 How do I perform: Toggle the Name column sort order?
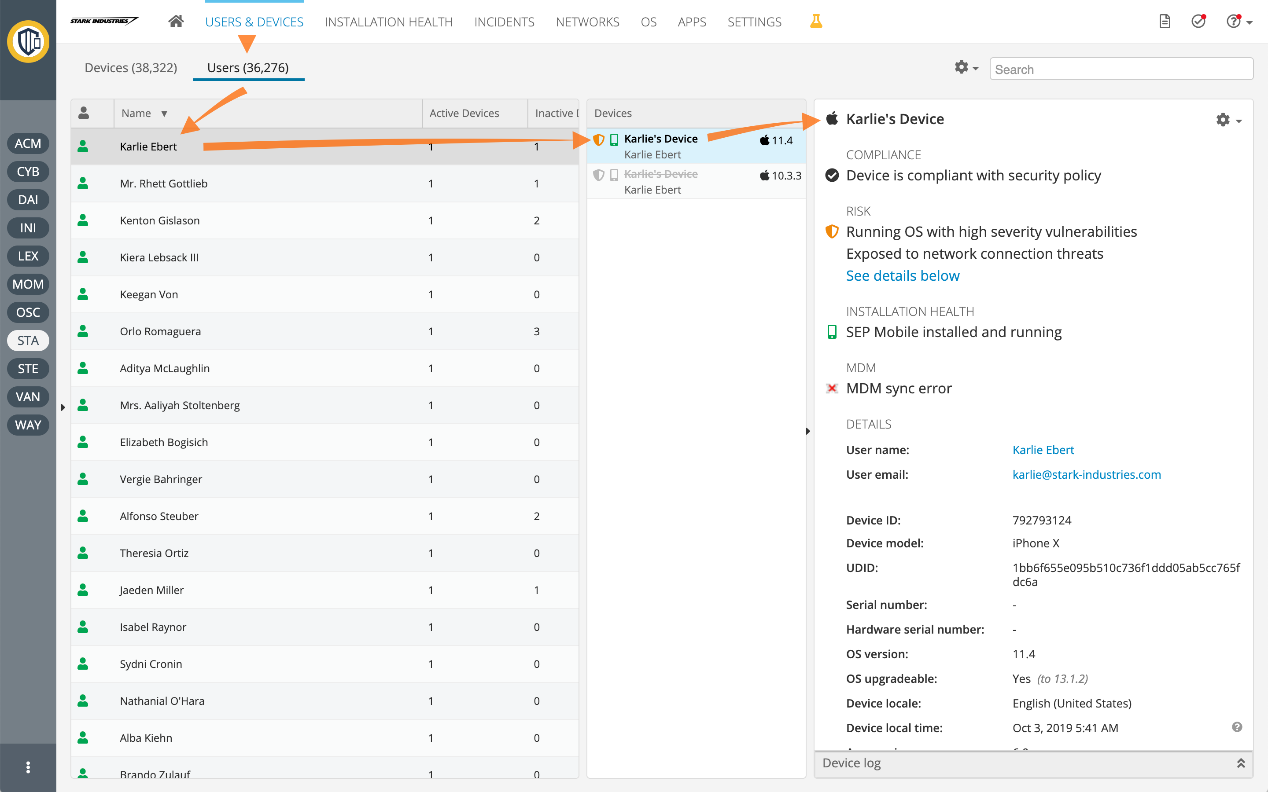pos(164,113)
